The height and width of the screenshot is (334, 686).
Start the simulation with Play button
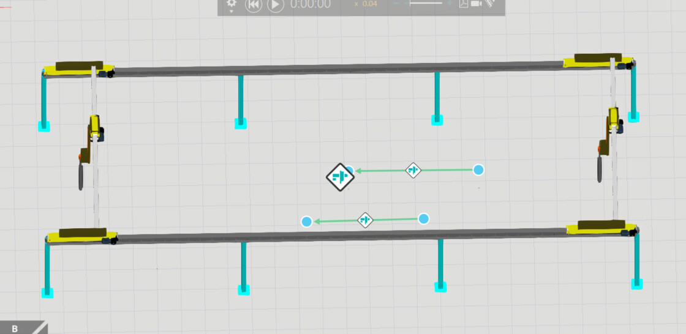click(x=276, y=5)
